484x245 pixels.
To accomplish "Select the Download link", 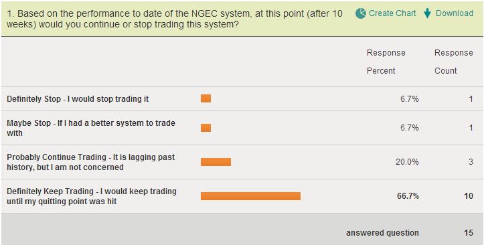I will click(455, 13).
